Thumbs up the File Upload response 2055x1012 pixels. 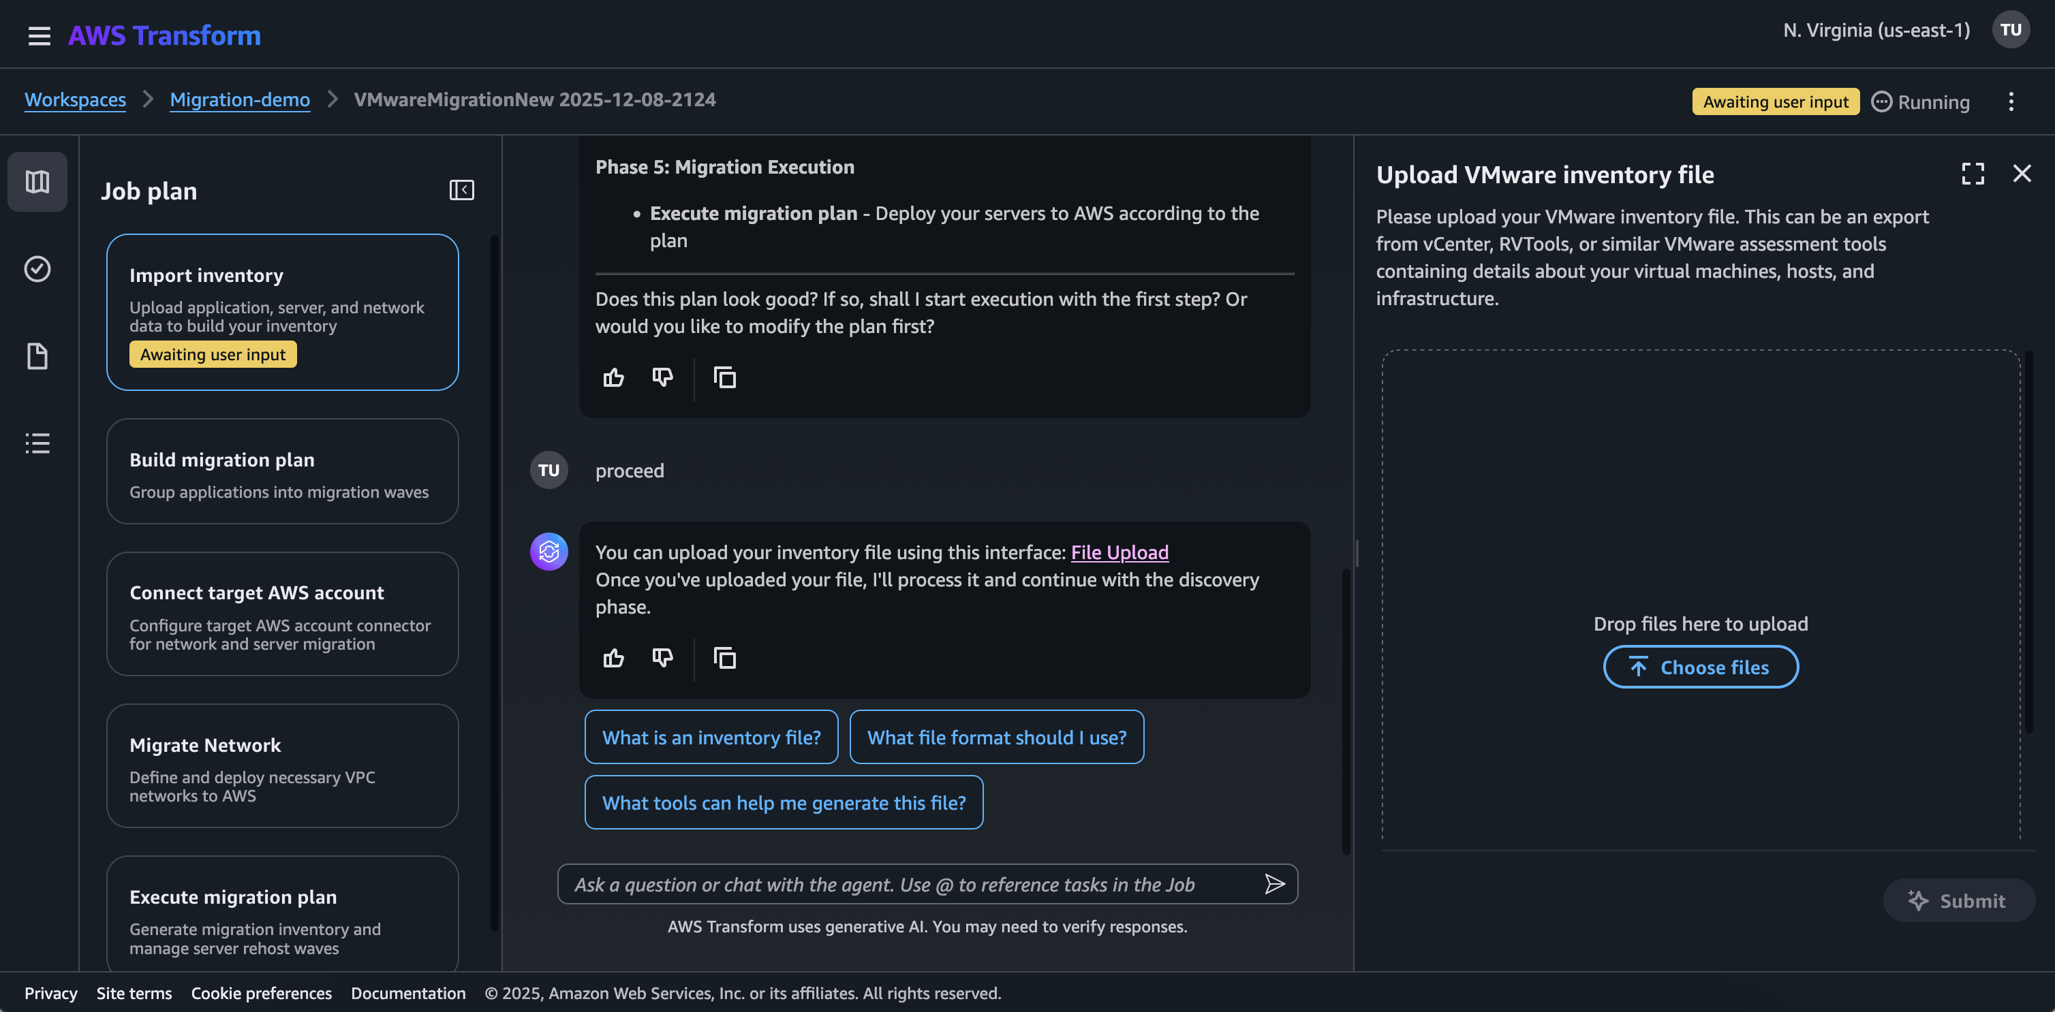click(613, 657)
